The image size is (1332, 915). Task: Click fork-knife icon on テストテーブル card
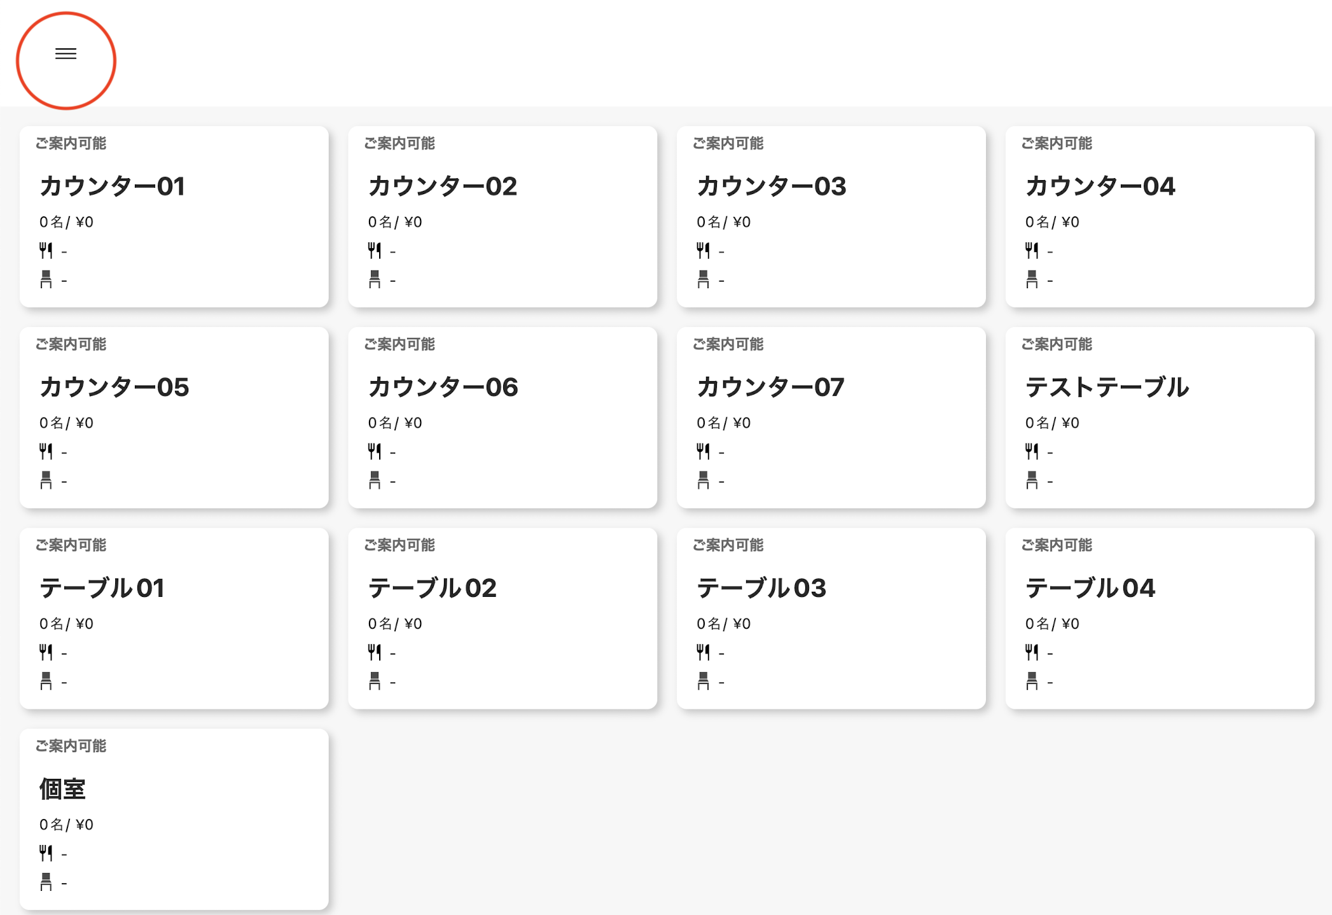pyautogui.click(x=1032, y=452)
